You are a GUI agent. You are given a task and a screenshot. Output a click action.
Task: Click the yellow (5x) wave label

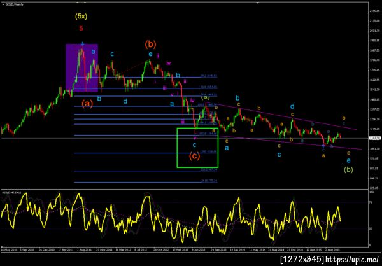tap(81, 17)
